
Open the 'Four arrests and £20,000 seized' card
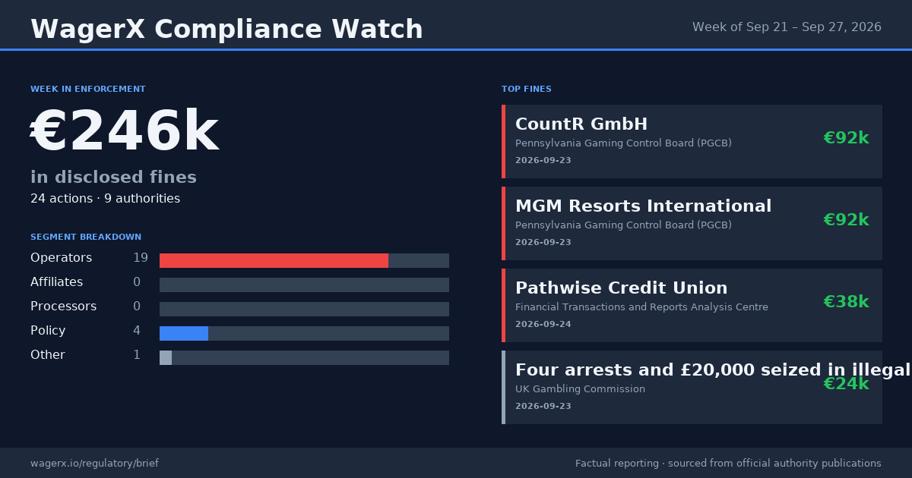point(692,387)
